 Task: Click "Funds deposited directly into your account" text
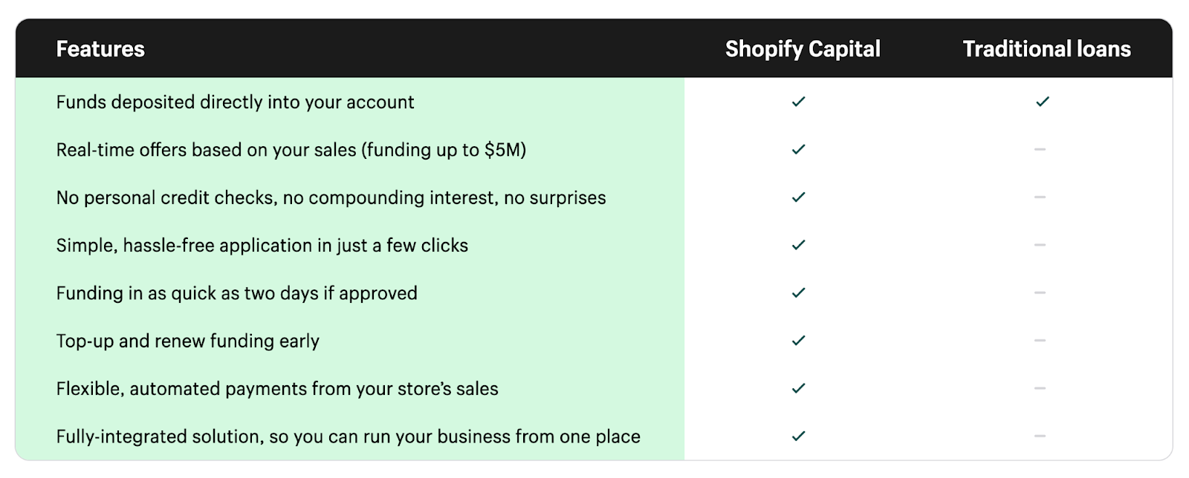[x=235, y=102]
